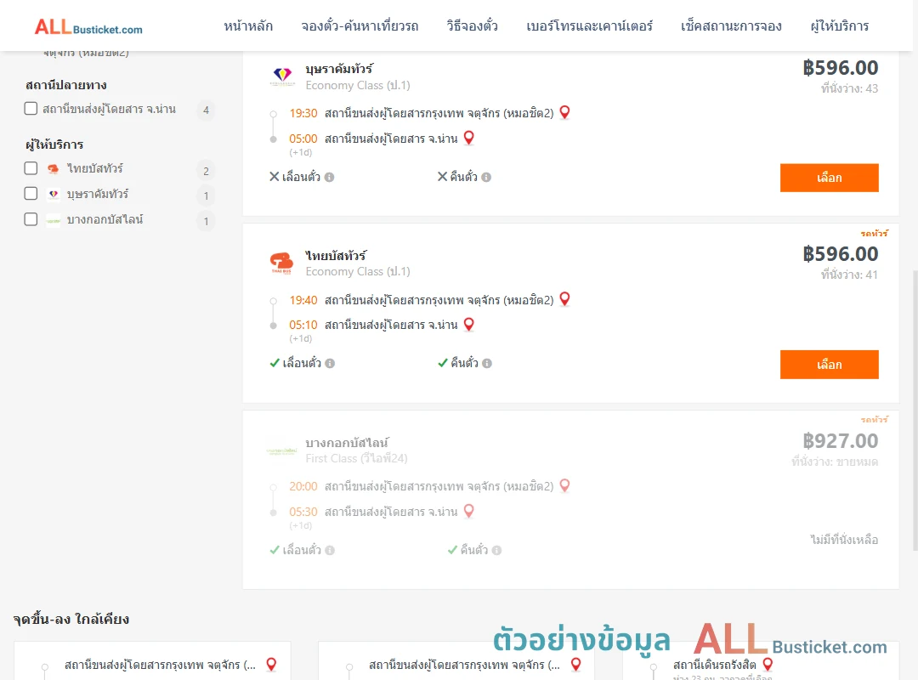The width and height of the screenshot is (918, 680).
Task: Click ไม่มีที่นั่งเหลือ text on บางกอกบัสไลน์ trip
Action: 844,540
